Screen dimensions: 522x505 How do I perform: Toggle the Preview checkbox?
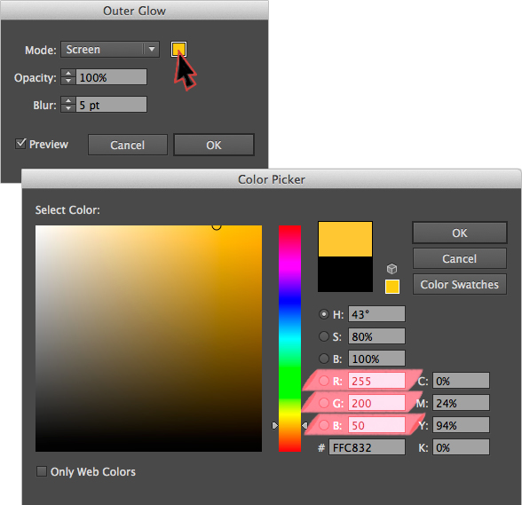(x=20, y=144)
